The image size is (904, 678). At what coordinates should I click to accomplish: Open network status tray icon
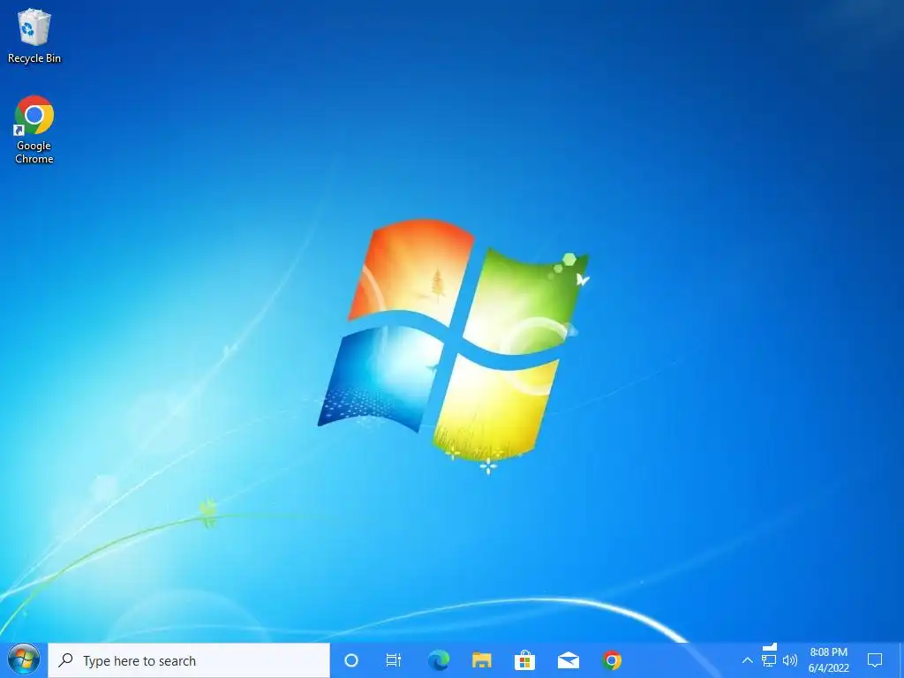click(769, 660)
